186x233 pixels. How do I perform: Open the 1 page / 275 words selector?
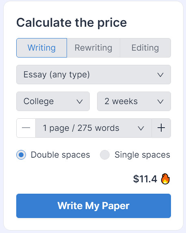pyautogui.click(x=93, y=128)
